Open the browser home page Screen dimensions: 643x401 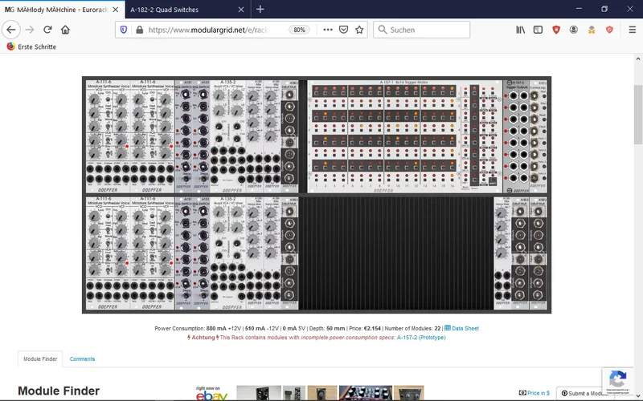click(65, 30)
